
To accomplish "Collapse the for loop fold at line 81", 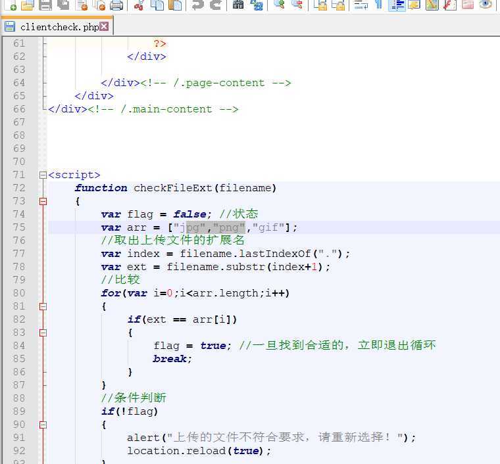I will (43, 306).
